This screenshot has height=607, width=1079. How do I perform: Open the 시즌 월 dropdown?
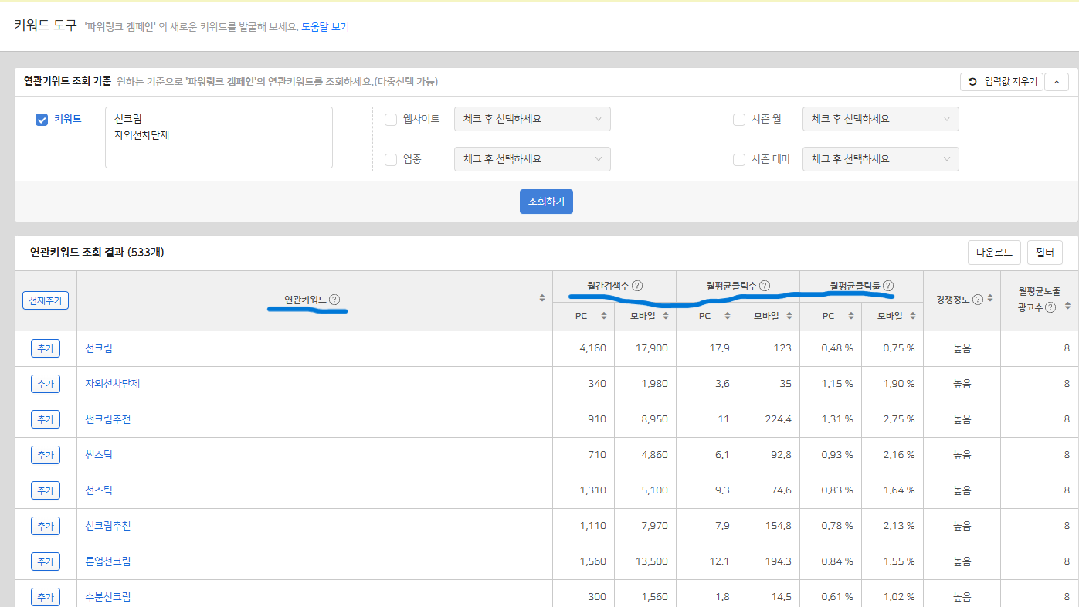[x=881, y=119]
